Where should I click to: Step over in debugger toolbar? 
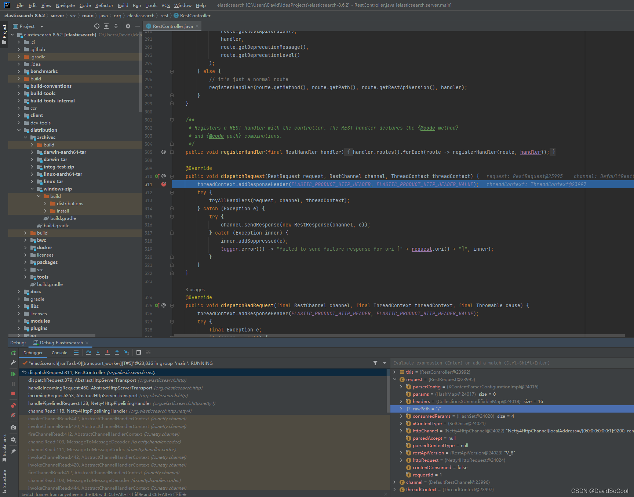[x=88, y=352]
